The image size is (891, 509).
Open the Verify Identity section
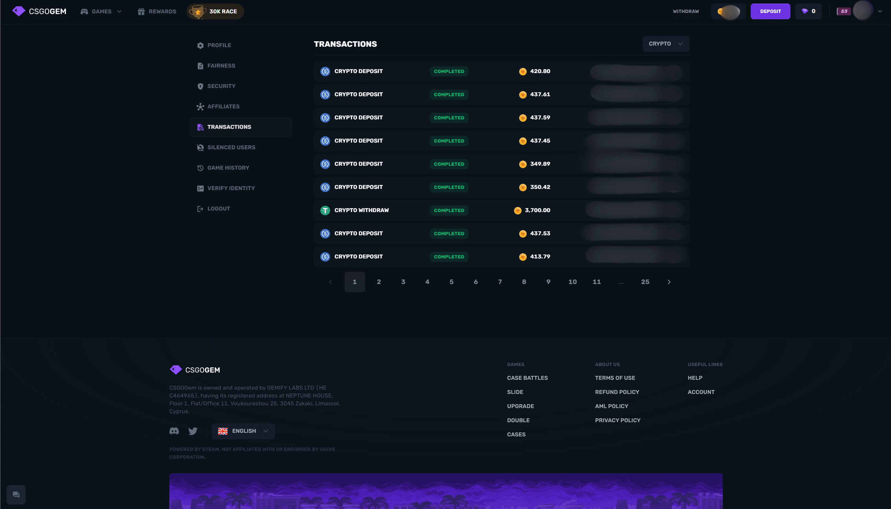pos(241,188)
